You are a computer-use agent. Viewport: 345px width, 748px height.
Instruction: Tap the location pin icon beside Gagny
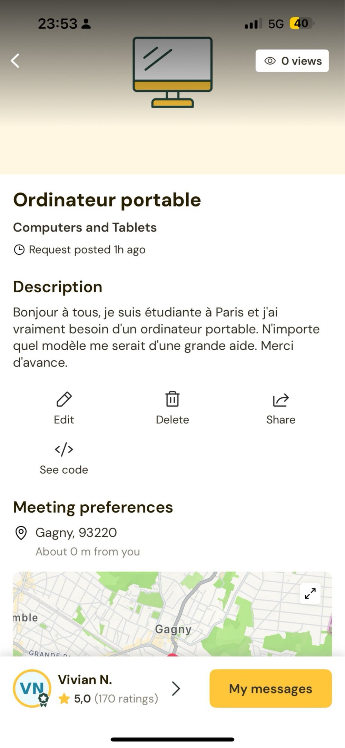click(21, 533)
